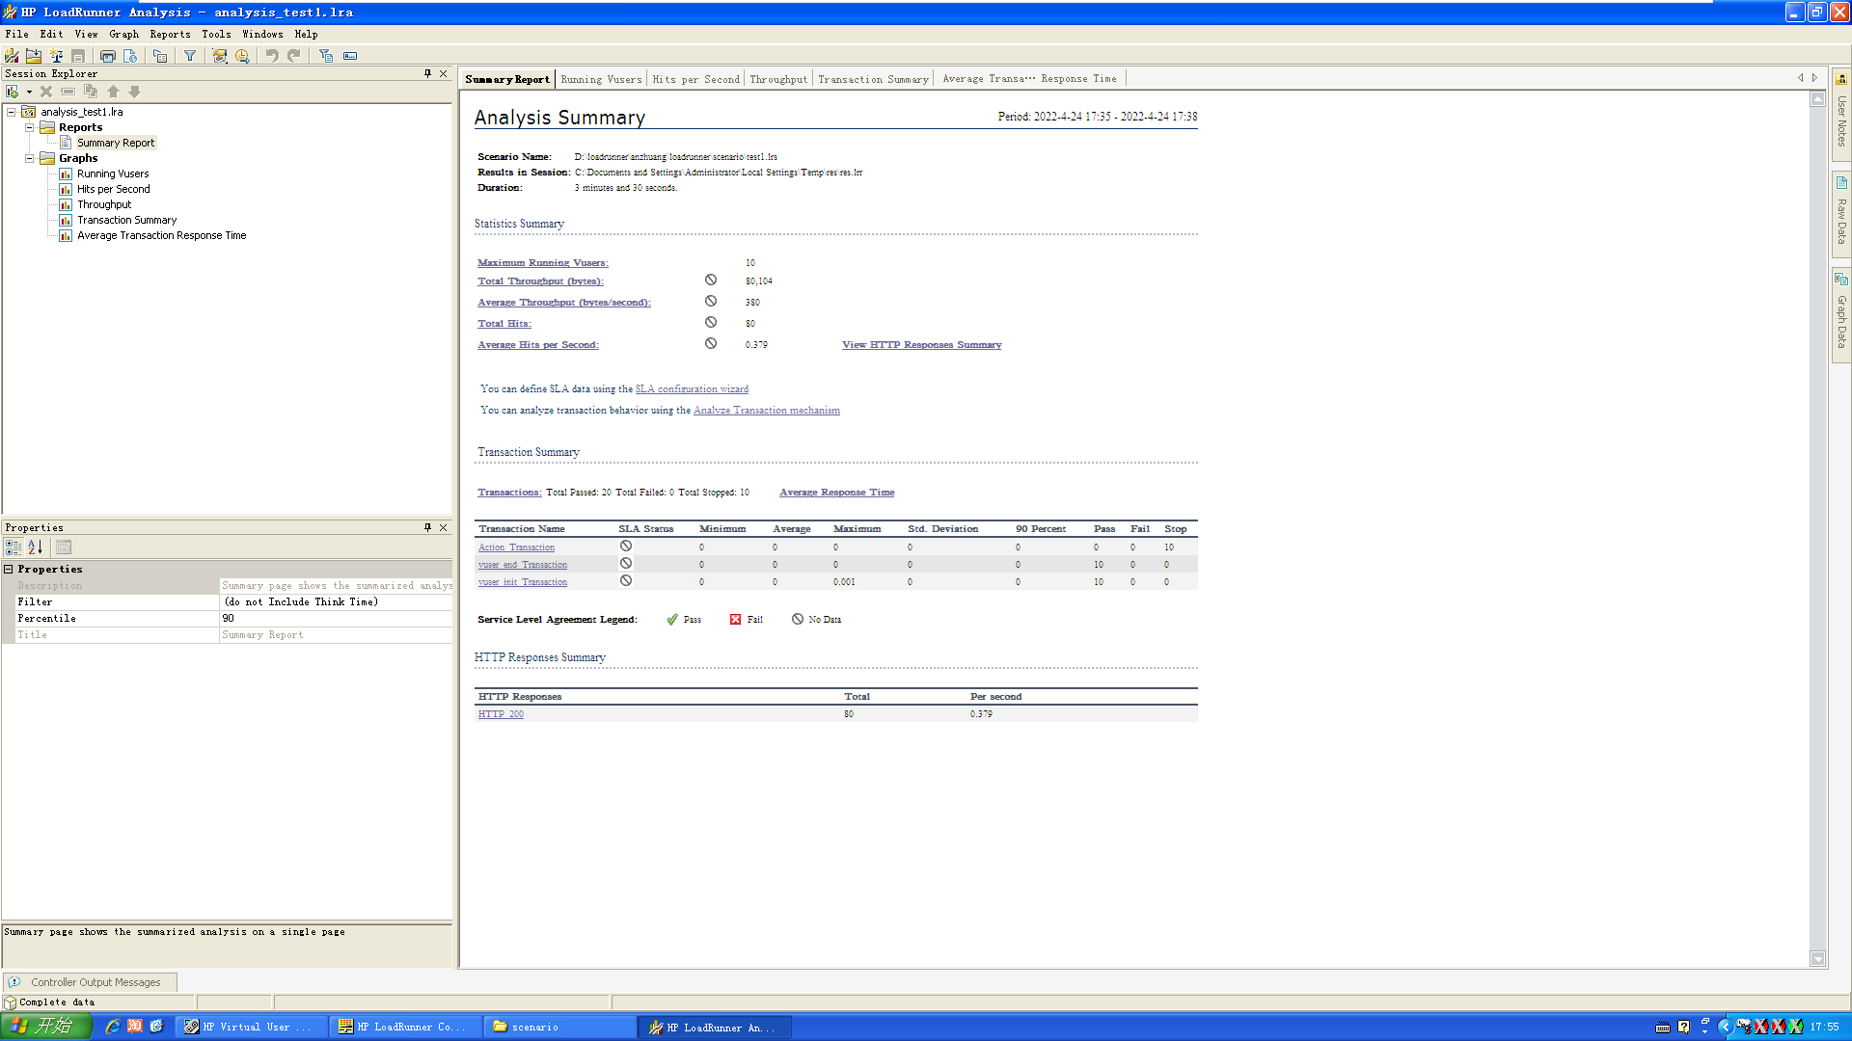Click the Set Global Filter funnel icon

point(190,56)
